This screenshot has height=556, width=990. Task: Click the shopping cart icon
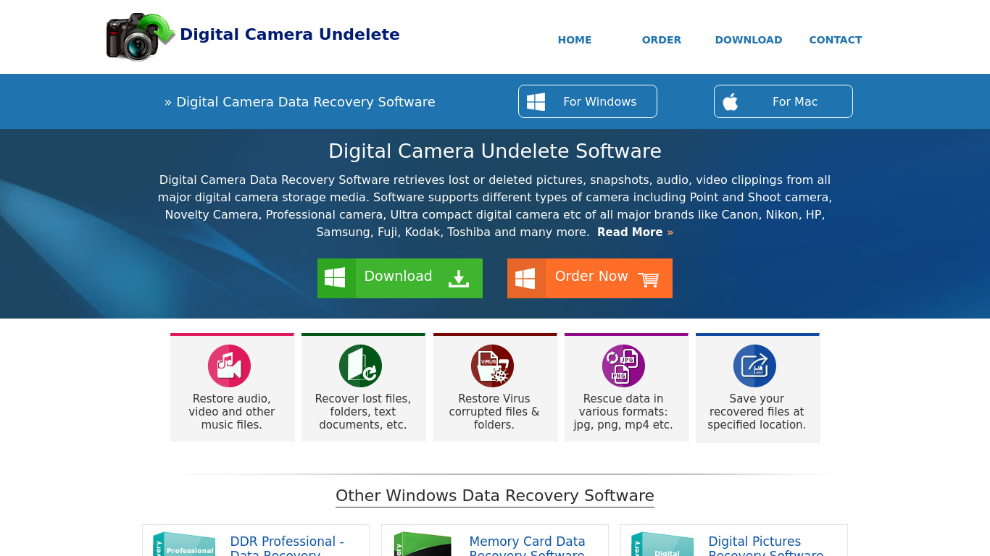tap(649, 279)
